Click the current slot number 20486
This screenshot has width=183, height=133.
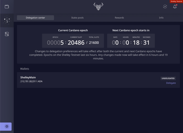point(76,43)
